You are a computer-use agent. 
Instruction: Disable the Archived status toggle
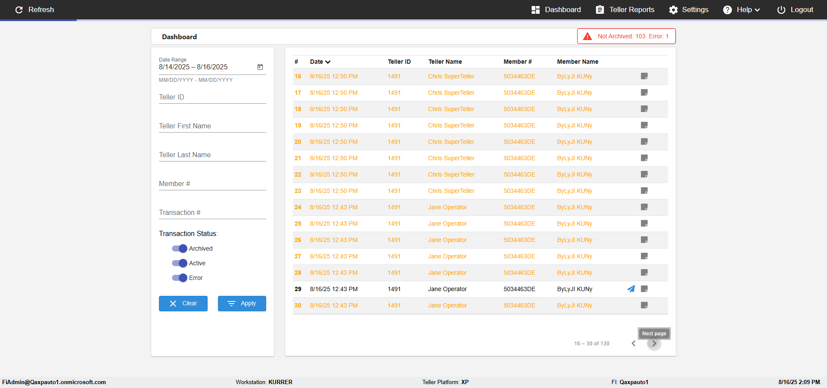(180, 248)
